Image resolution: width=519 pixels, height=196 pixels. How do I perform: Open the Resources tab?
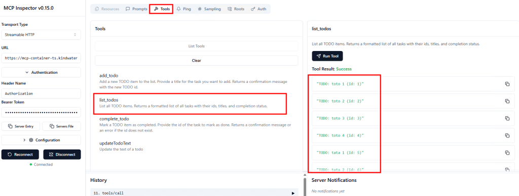click(107, 9)
